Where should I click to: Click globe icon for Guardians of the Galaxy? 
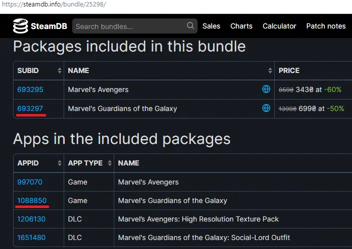pos(266,108)
